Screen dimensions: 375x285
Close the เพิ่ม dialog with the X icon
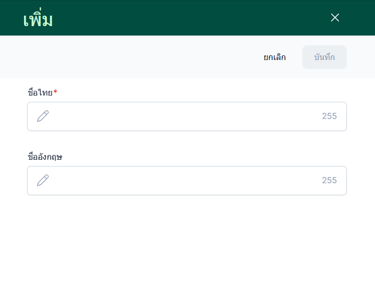pos(335,18)
